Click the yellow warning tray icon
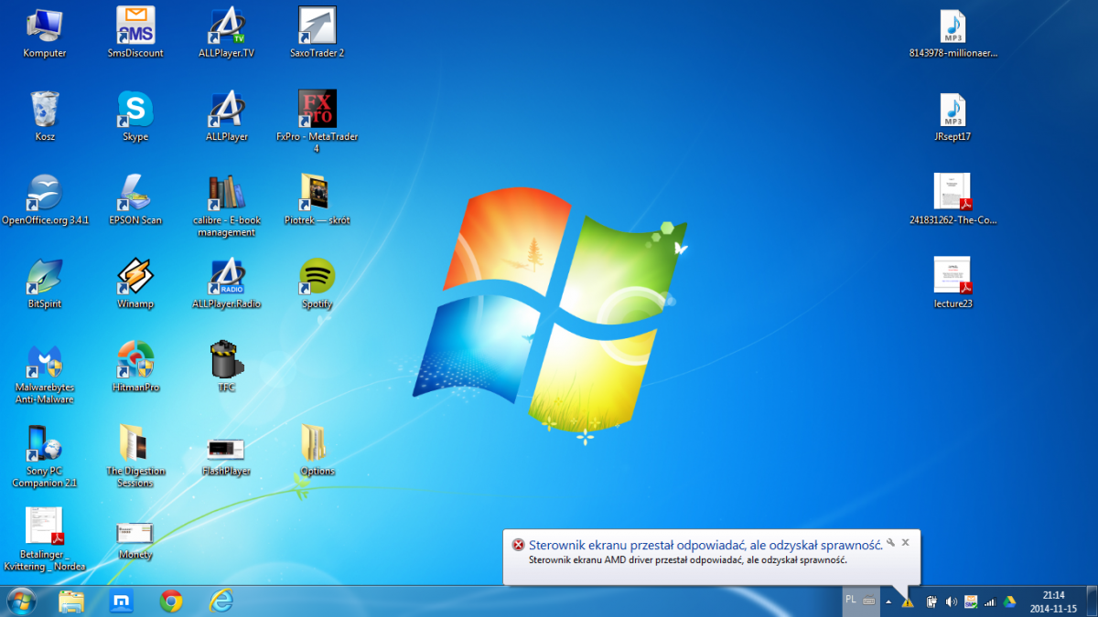 tap(908, 601)
